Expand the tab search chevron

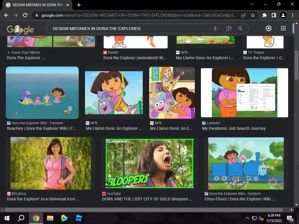pyautogui.click(x=252, y=4)
